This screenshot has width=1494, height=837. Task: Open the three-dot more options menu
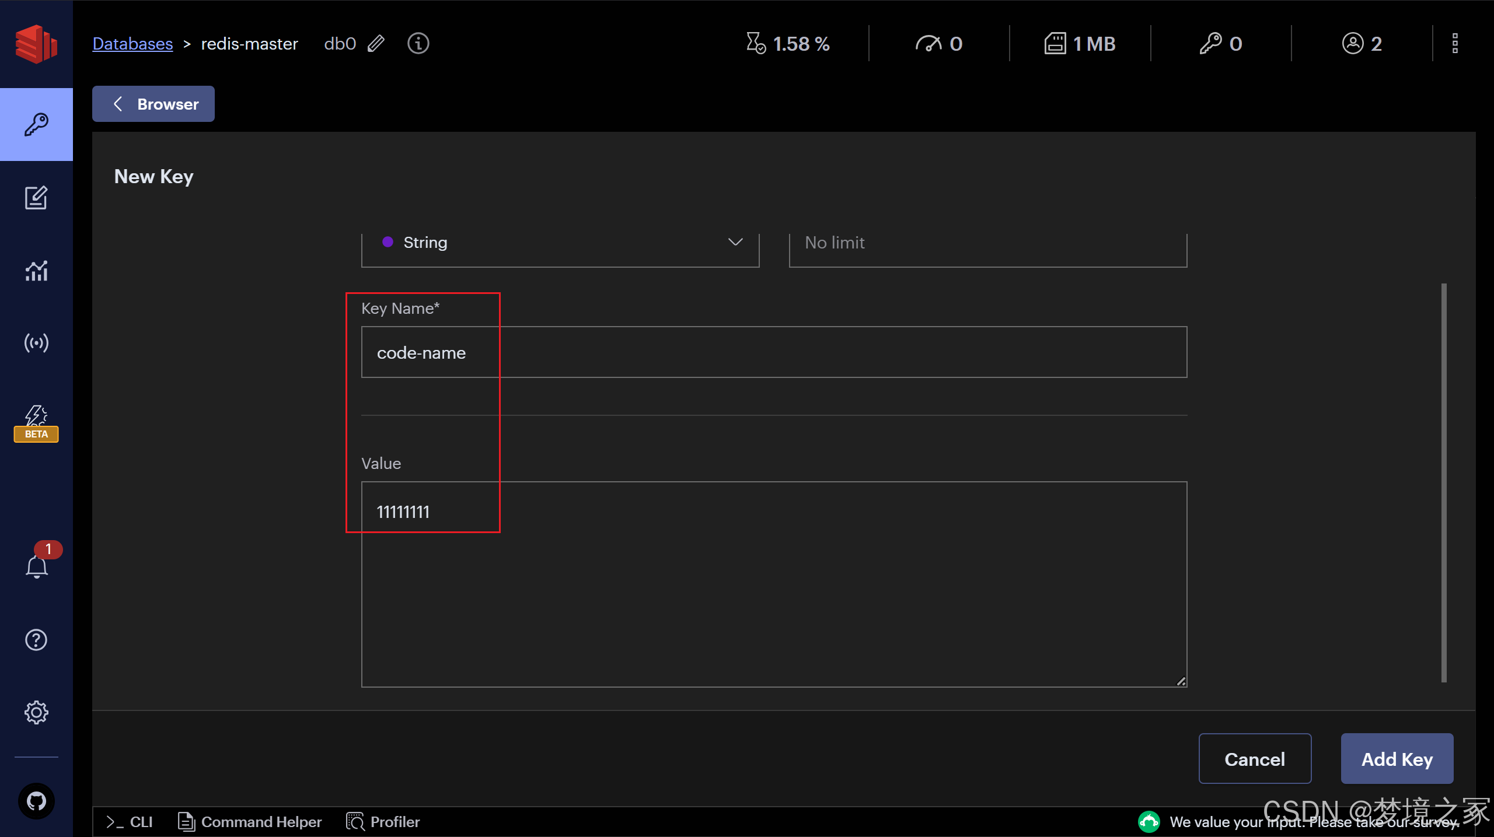[x=1455, y=44]
